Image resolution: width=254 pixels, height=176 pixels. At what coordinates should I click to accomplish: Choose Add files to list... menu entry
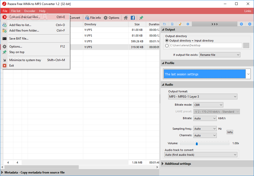[35, 25]
